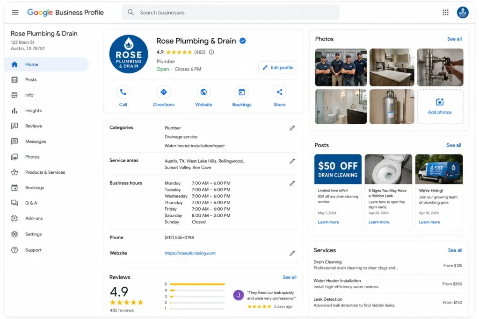Open the Google apps grid
Image resolution: width=479 pixels, height=319 pixels.
click(x=445, y=13)
